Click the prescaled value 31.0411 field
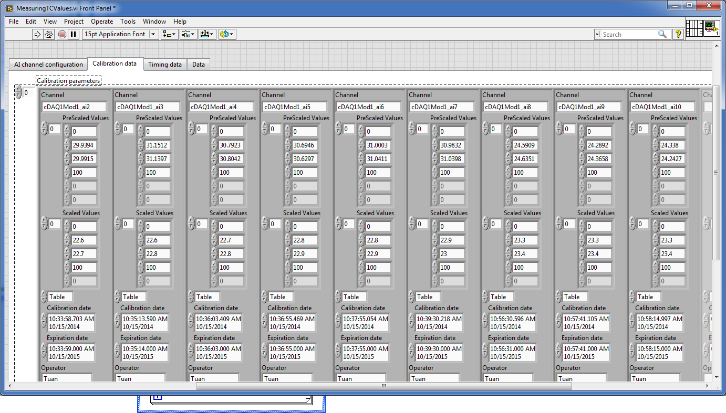This screenshot has height=413, width=726. click(378, 159)
